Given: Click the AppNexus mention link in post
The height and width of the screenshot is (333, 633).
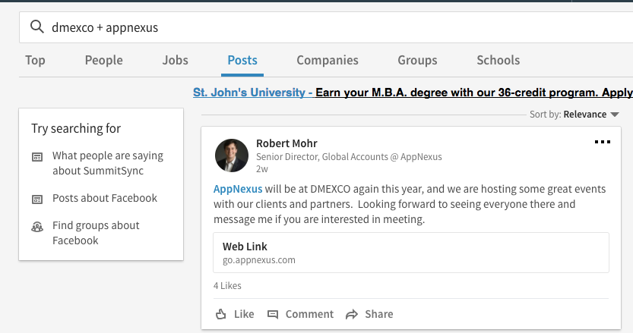Looking at the screenshot, I should click(238, 189).
